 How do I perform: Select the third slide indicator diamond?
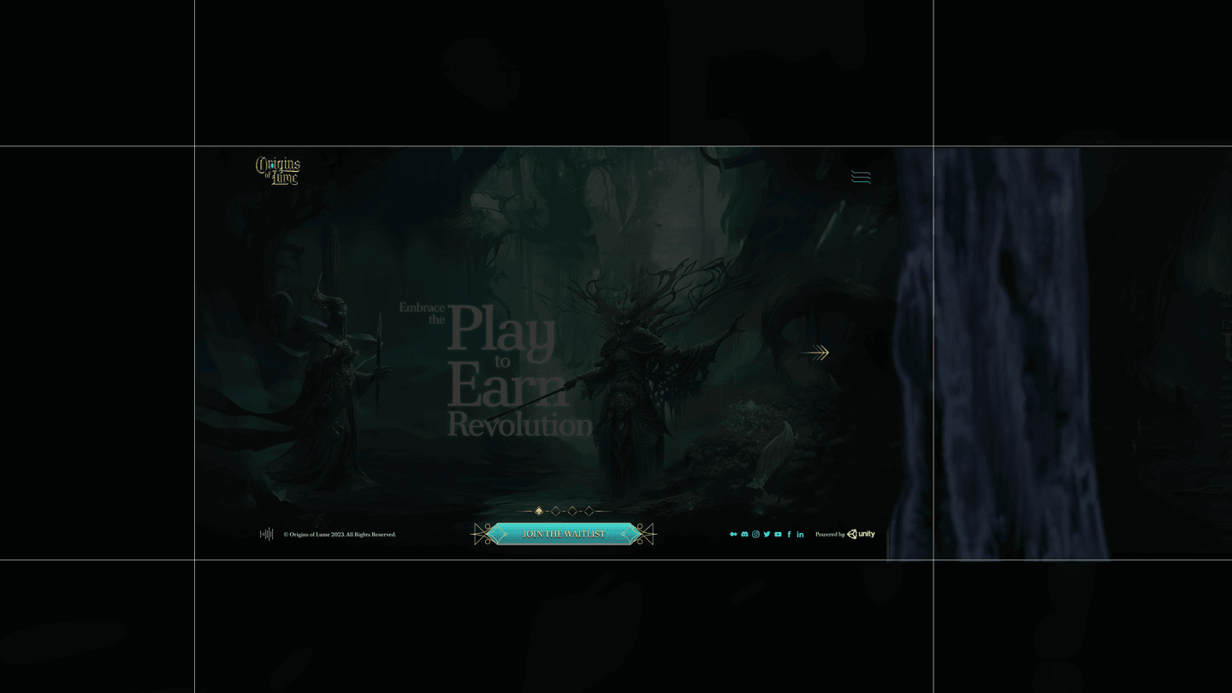point(572,511)
